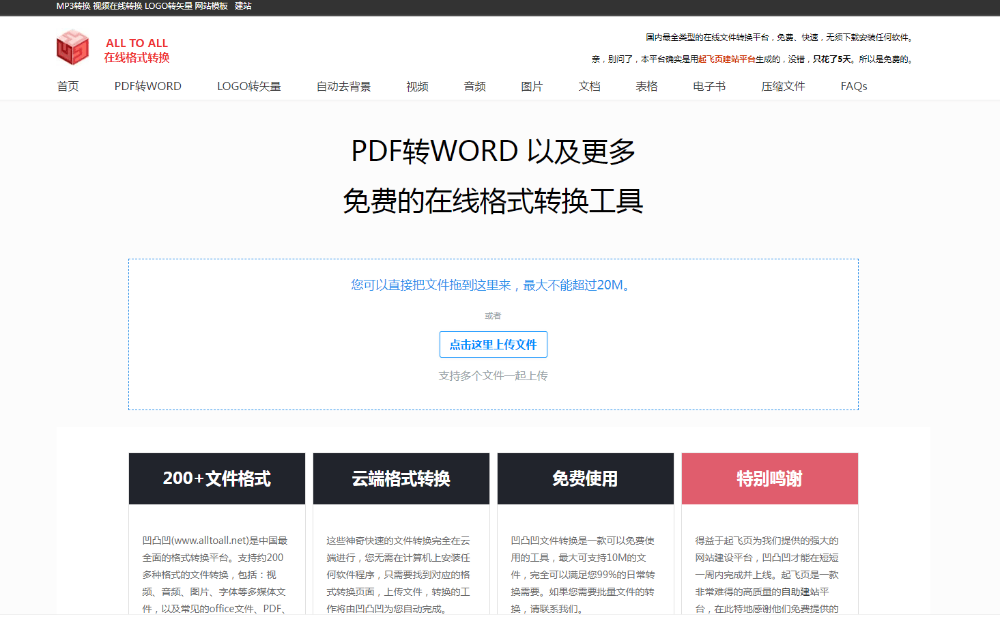Open the 电子书 conversion menu

pos(709,86)
